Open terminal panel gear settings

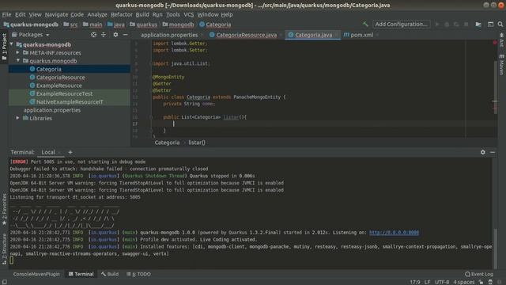coord(483,152)
